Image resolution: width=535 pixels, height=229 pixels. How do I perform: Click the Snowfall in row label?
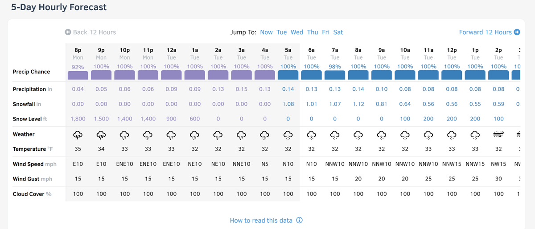coord(27,104)
